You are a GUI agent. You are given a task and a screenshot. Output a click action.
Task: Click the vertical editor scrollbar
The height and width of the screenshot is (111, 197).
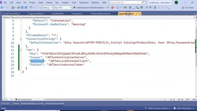coord(196,47)
